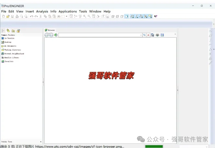
Task: Open the File menu
Action: pos(4,11)
